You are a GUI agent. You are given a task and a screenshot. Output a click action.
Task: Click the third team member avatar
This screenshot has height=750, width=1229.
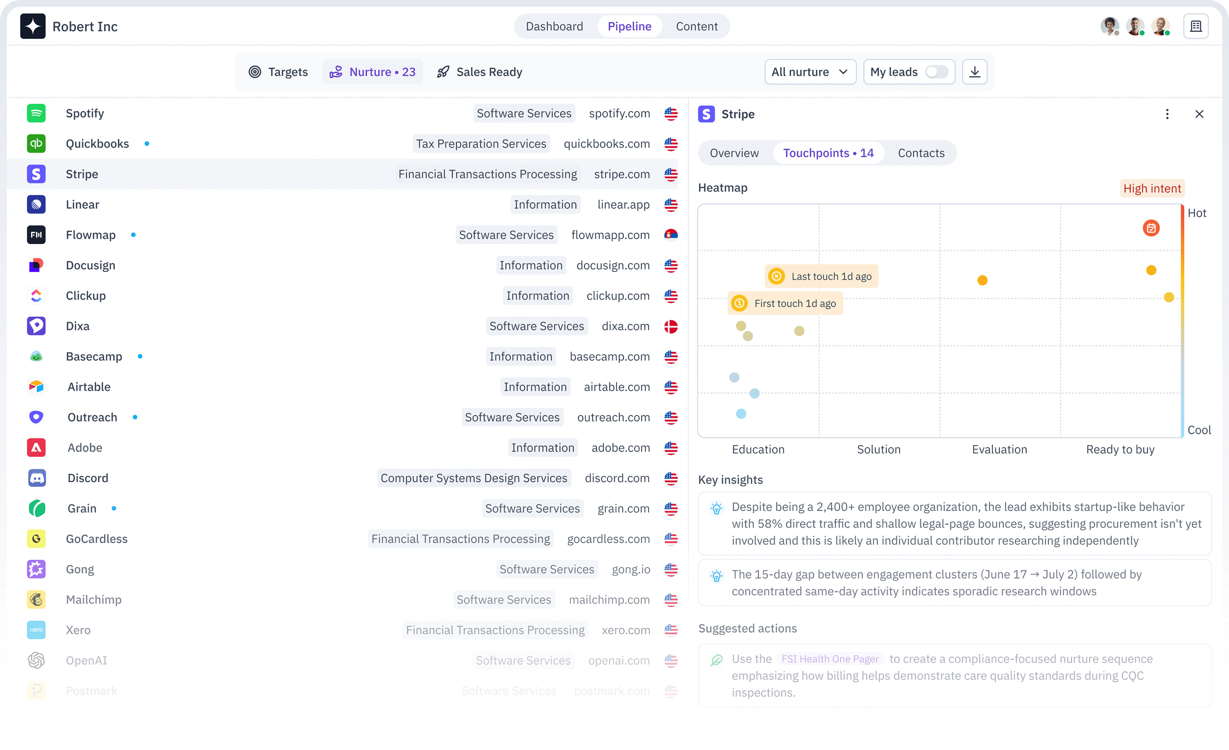click(x=1161, y=26)
